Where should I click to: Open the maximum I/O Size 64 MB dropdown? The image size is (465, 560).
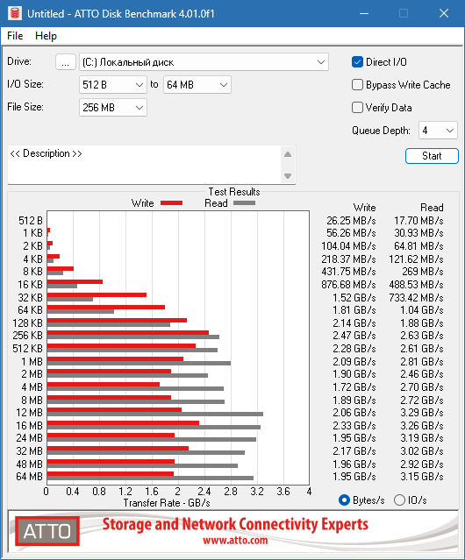(197, 85)
